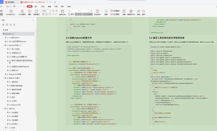Screen dimensions: 217x131
Task: Open the 80% zoom level dropdown
Action: (50, 11)
